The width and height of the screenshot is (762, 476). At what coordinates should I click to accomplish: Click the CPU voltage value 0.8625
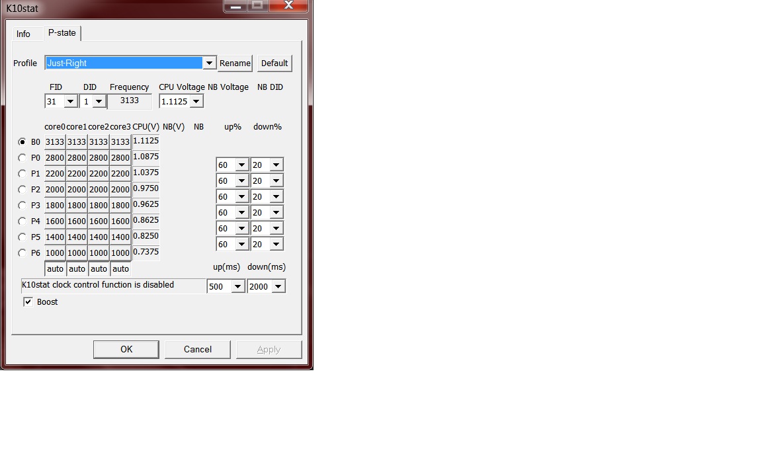146,220
